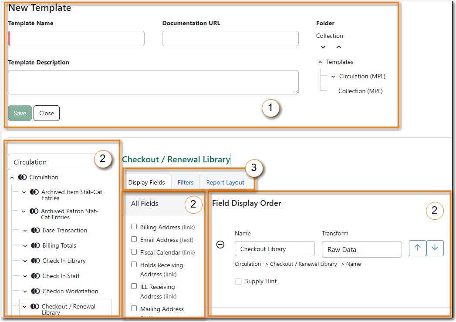Remove the Checkout Library field with the minus icon
The width and height of the screenshot is (456, 322).
(x=220, y=245)
